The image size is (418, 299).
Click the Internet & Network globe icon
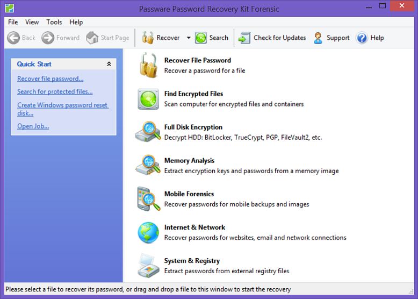[x=148, y=232]
